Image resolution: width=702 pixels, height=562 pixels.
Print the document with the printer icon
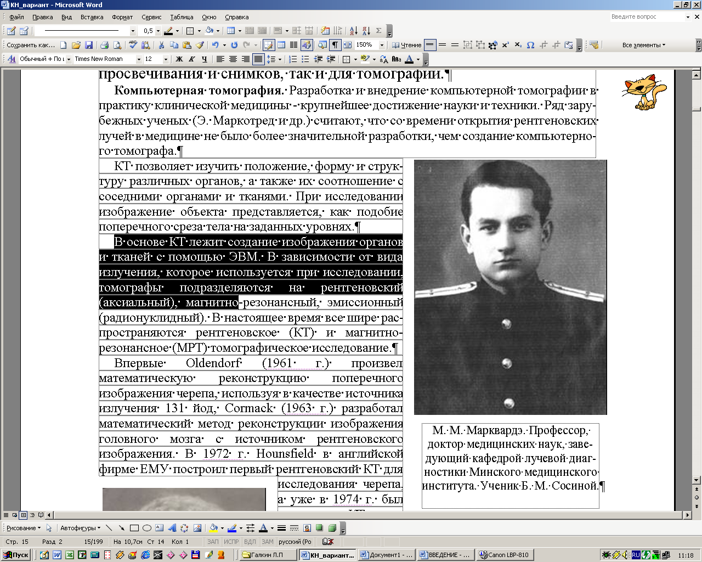click(x=105, y=45)
